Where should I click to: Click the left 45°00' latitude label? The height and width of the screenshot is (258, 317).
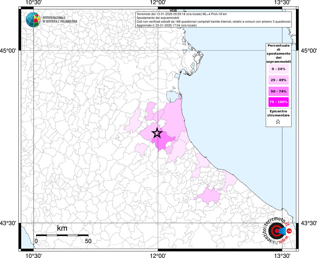(8, 51)
